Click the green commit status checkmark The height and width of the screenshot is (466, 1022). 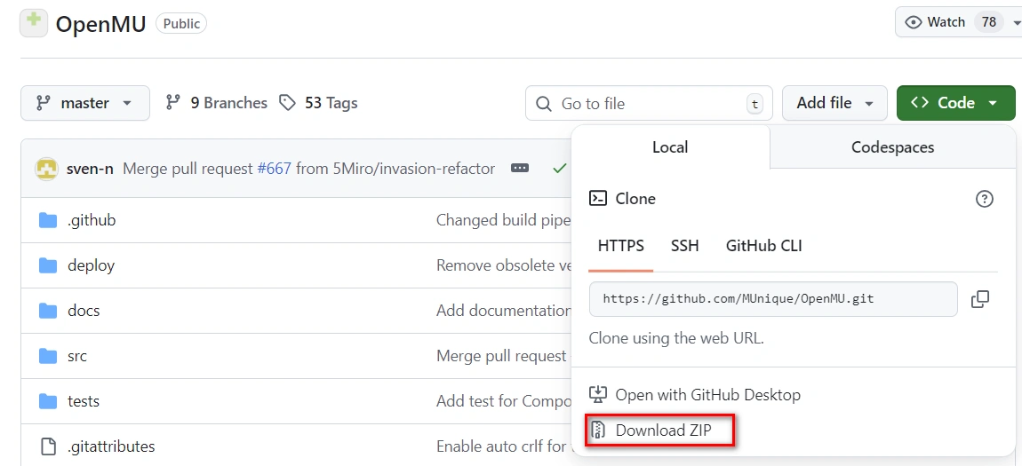coord(559,169)
